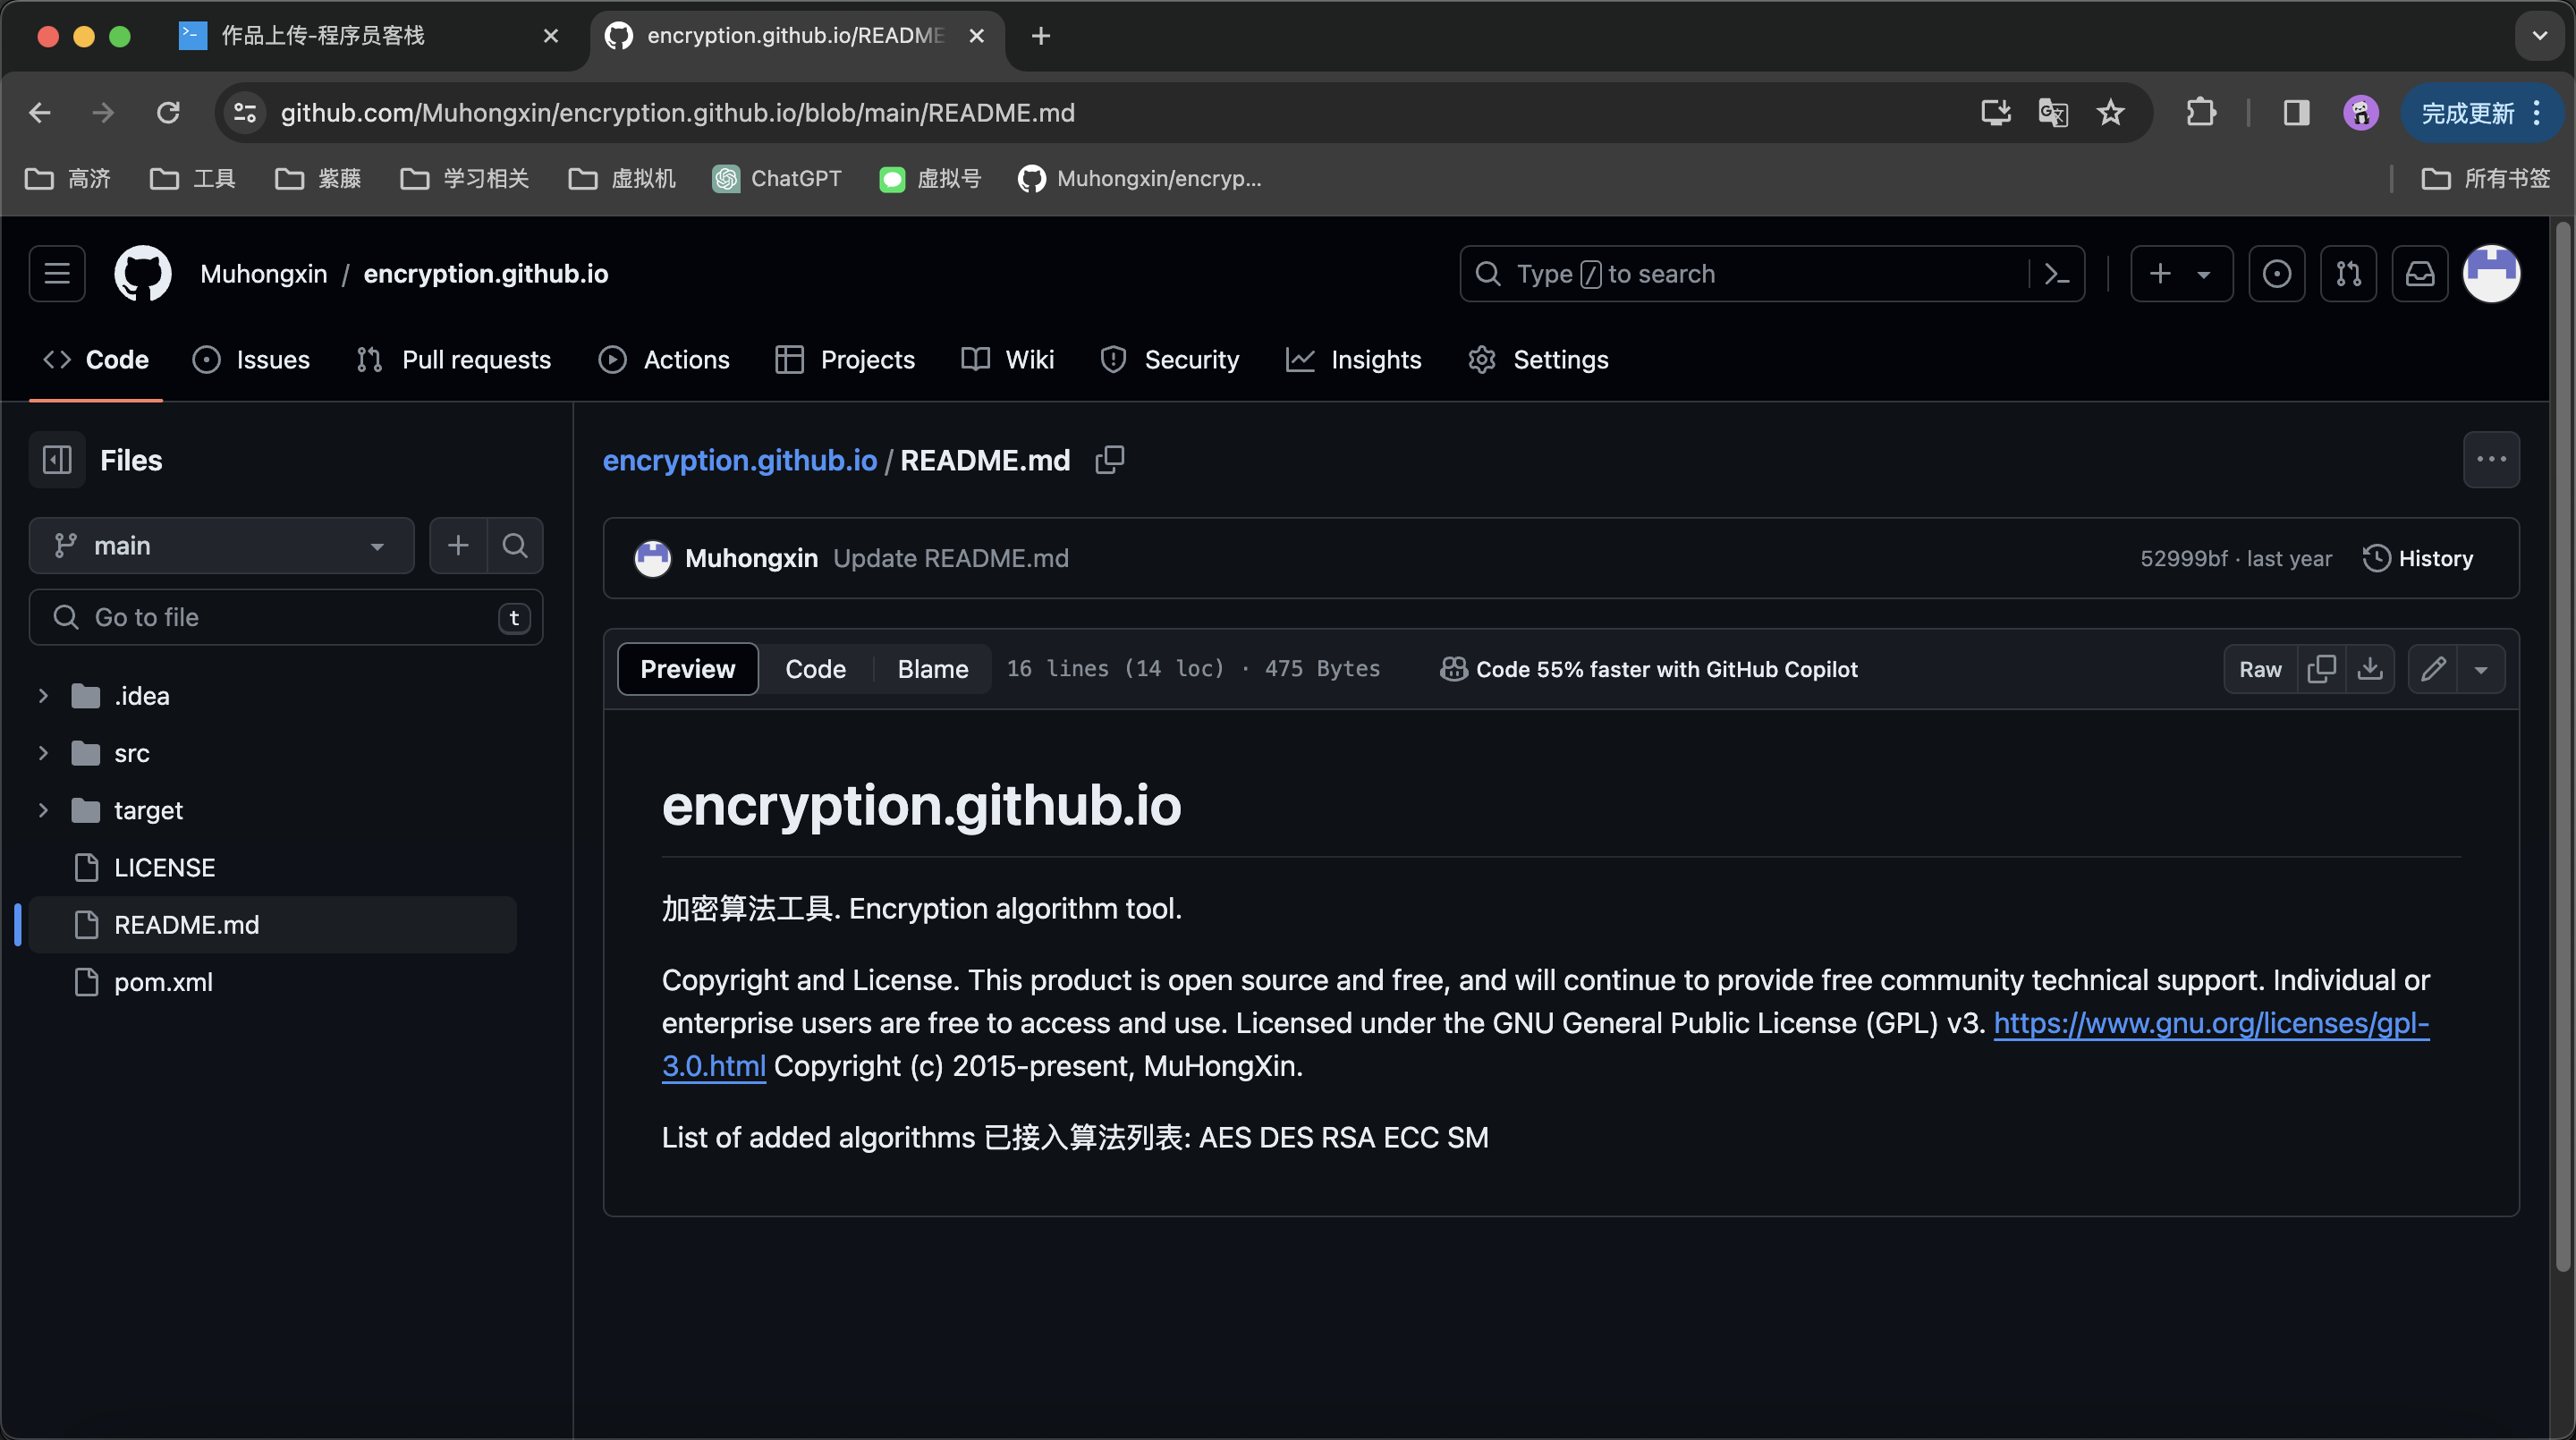This screenshot has width=2576, height=1440.
Task: Click the encryption.github.io breadcrumb link
Action: pos(740,458)
